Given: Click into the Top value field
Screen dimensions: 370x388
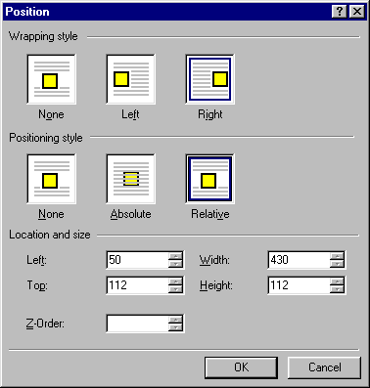Looking at the screenshot, I should (x=137, y=285).
